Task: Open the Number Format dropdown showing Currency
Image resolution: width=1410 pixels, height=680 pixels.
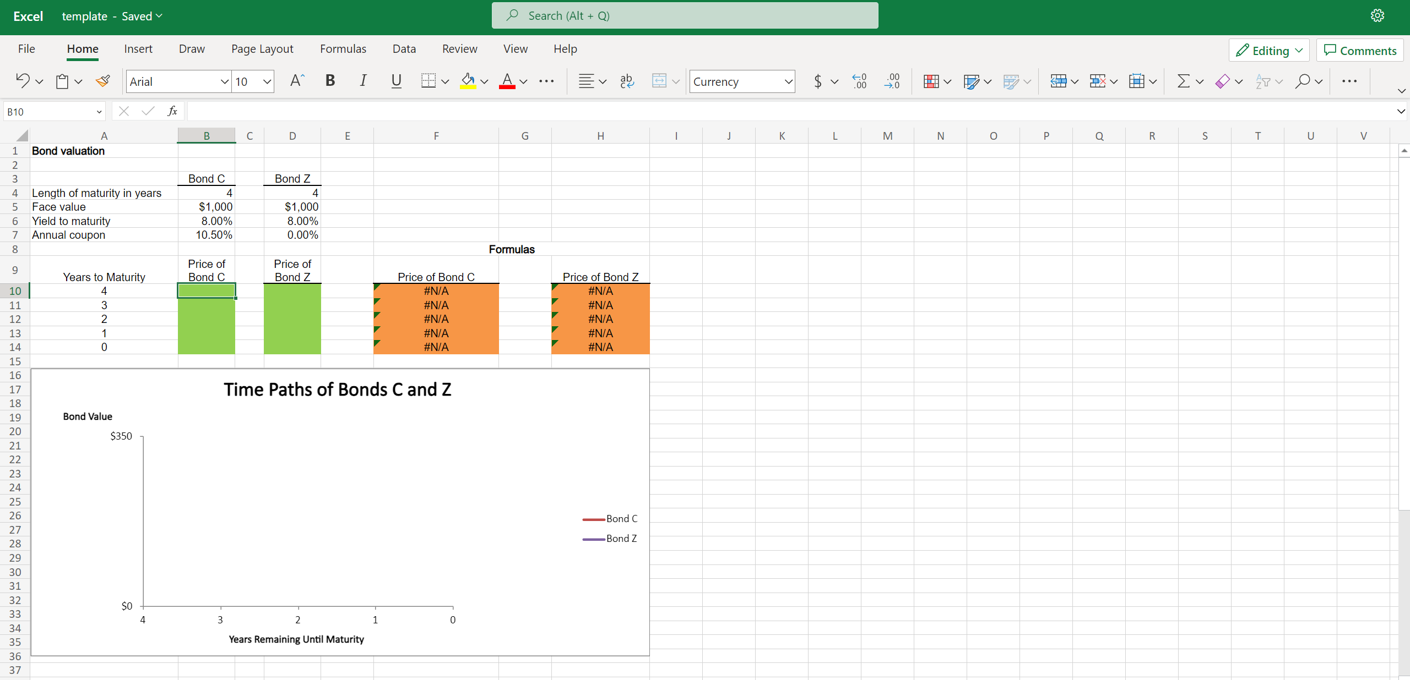Action: pyautogui.click(x=741, y=81)
